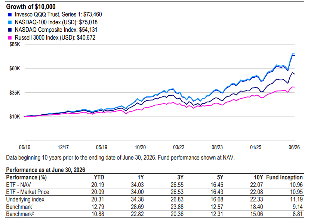Click the 10/20 x-axis date label
The width and height of the screenshot is (311, 219).
click(x=140, y=147)
